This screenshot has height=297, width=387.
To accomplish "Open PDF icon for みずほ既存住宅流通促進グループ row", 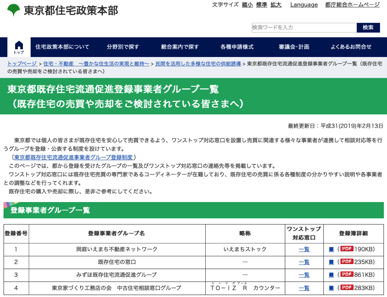I will point(347,275).
